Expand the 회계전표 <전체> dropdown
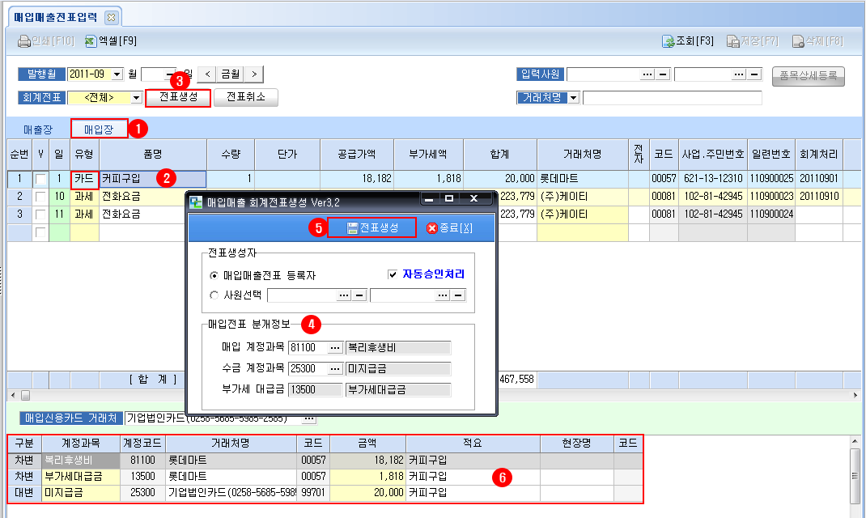866x518 pixels. (x=136, y=98)
